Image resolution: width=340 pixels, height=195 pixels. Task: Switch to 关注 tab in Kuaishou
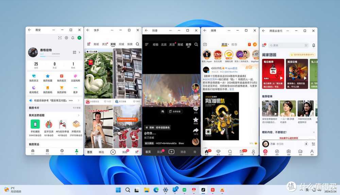click(105, 44)
